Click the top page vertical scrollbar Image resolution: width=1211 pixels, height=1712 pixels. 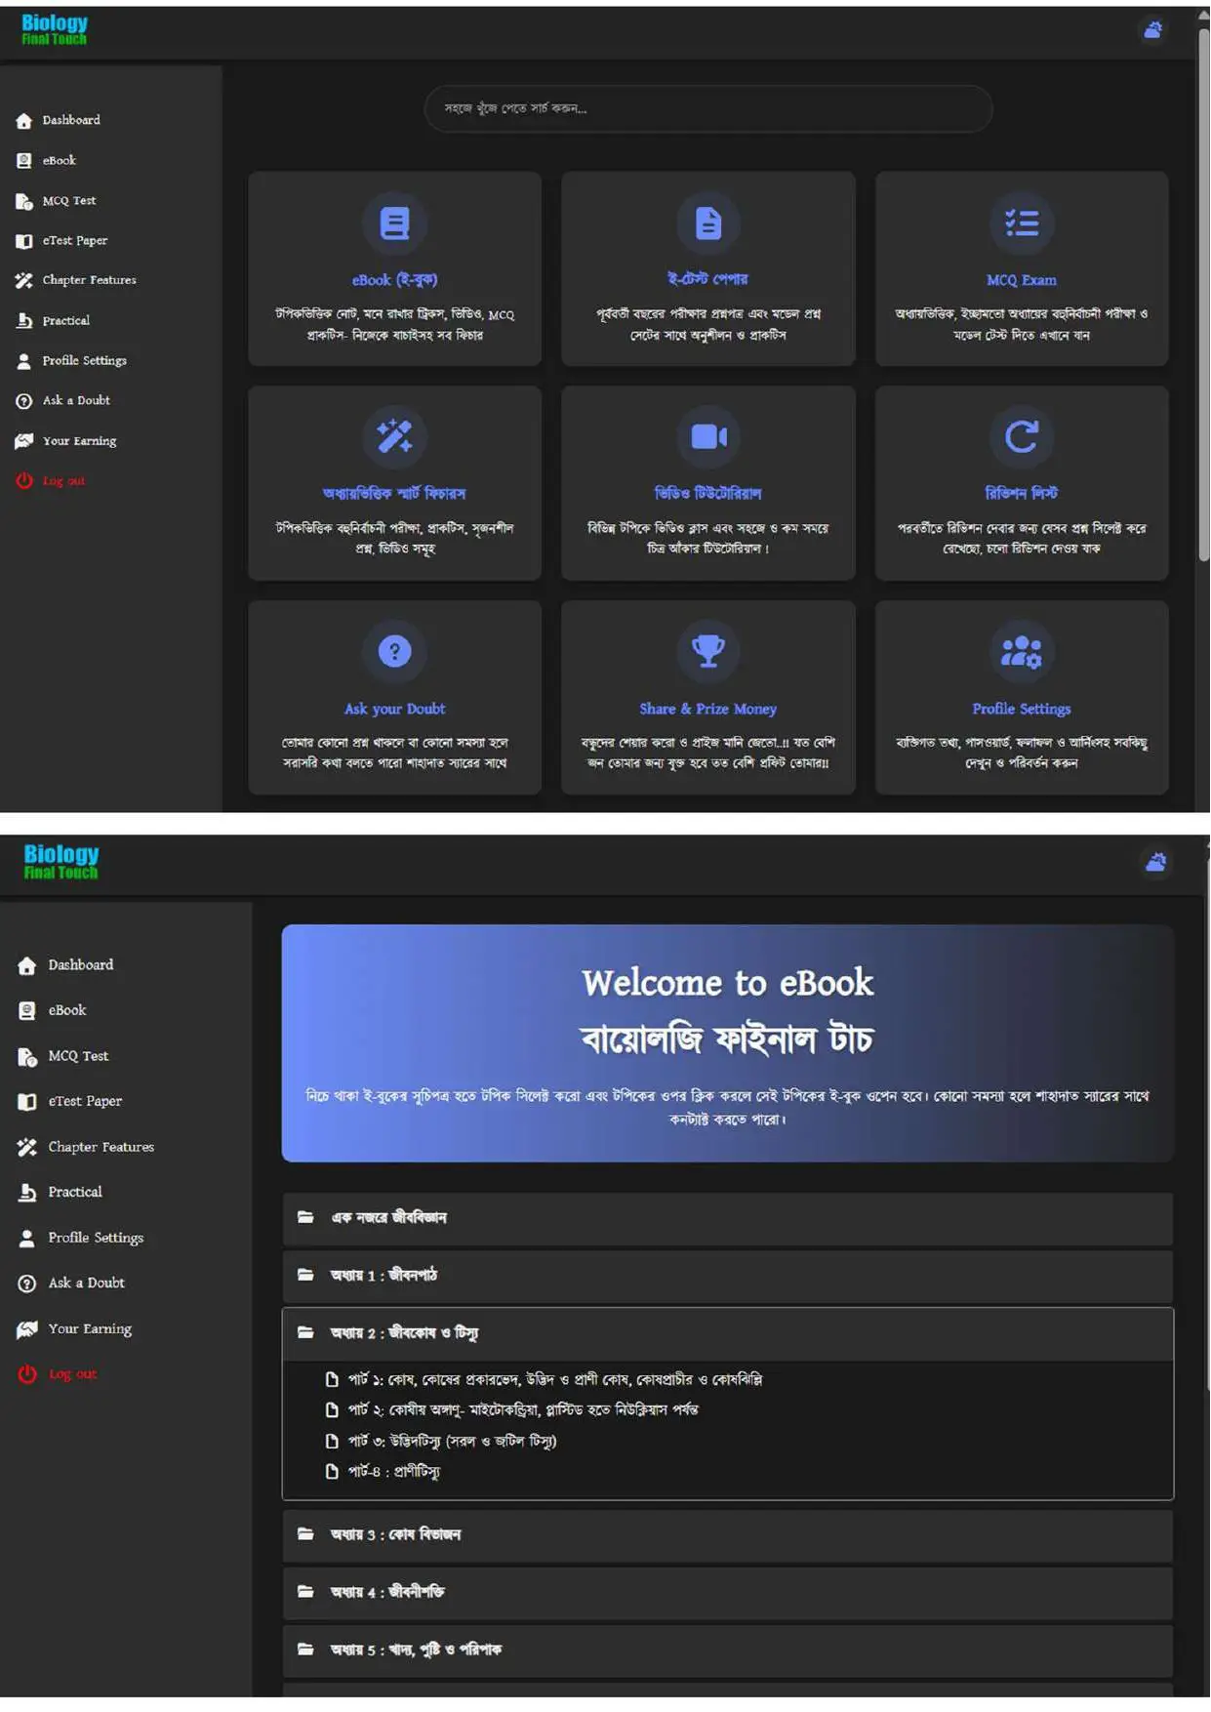tap(1203, 293)
